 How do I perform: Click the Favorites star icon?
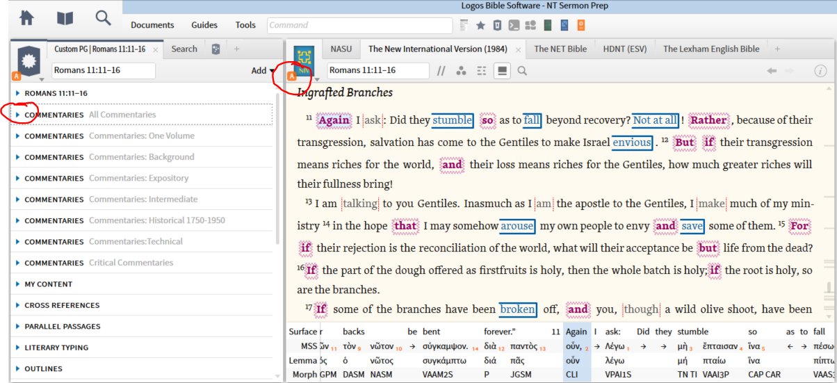click(480, 26)
